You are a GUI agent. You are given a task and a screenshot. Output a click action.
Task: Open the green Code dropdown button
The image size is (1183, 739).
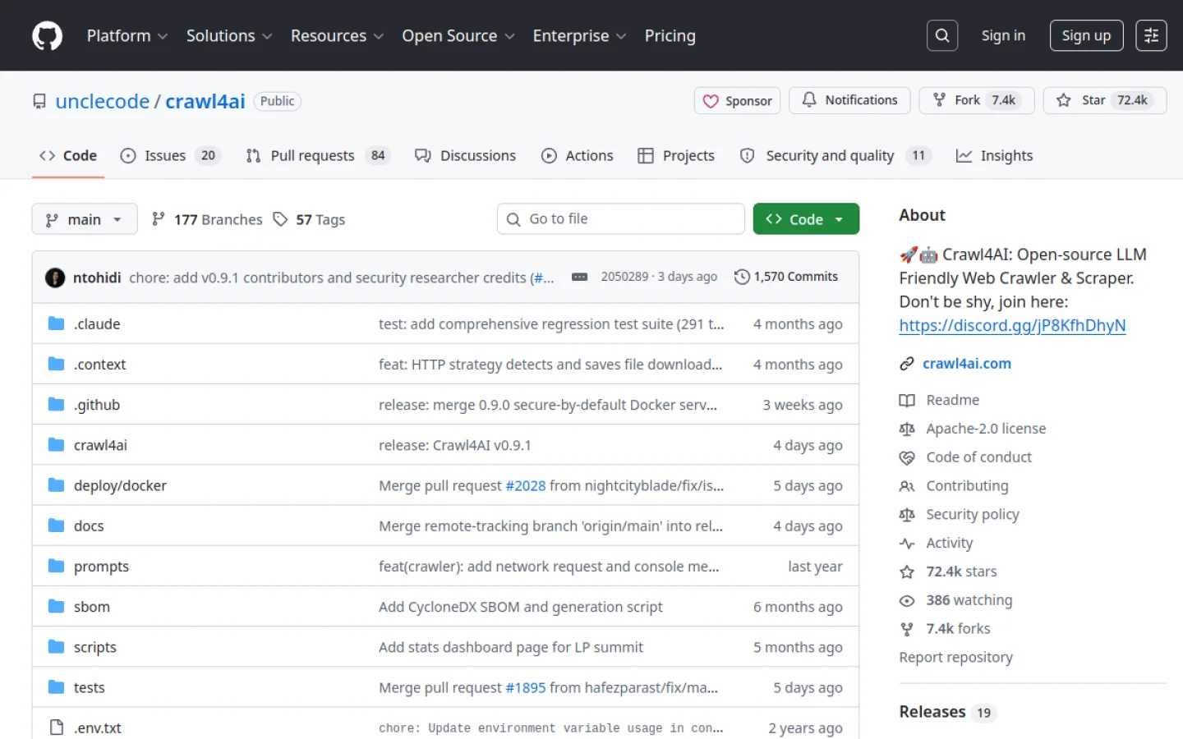(x=806, y=219)
